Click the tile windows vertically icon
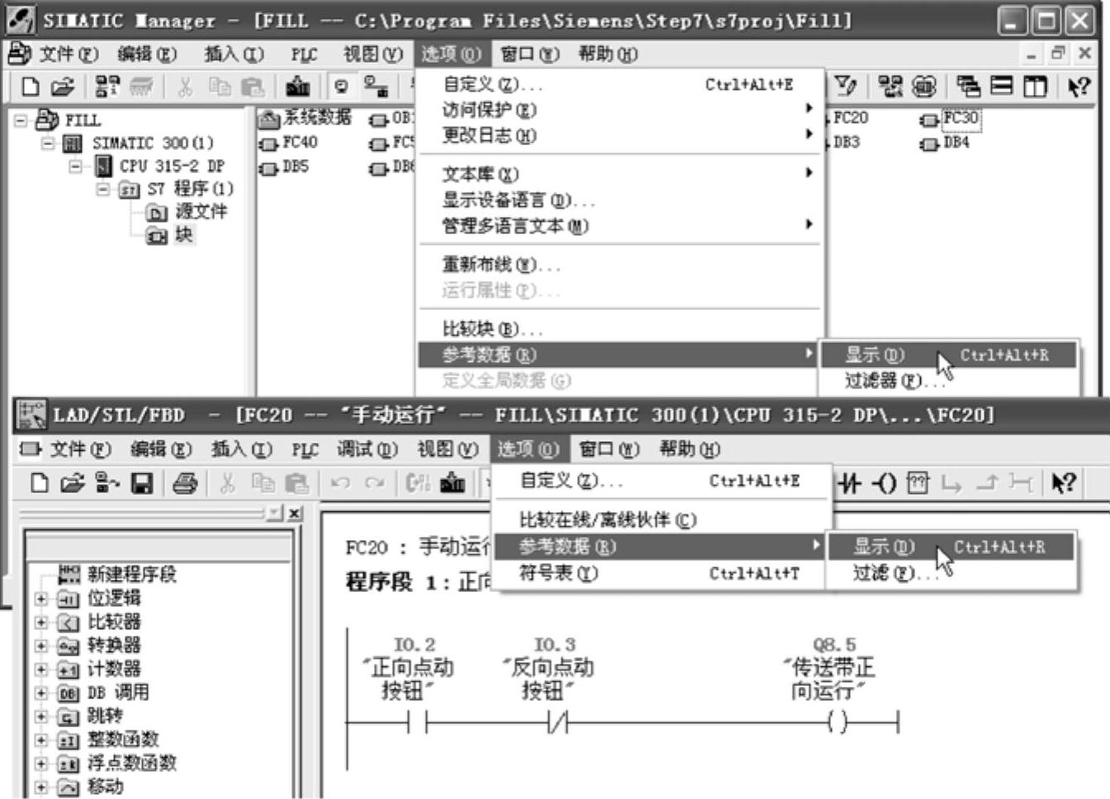 1035,86
